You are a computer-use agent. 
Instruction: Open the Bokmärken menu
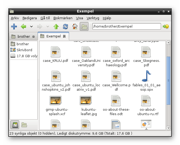(63, 18)
